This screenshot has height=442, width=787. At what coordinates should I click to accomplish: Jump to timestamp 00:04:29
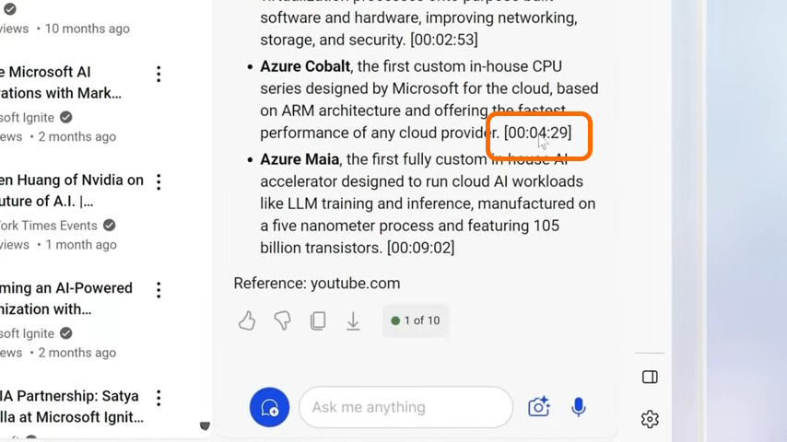[x=537, y=133]
